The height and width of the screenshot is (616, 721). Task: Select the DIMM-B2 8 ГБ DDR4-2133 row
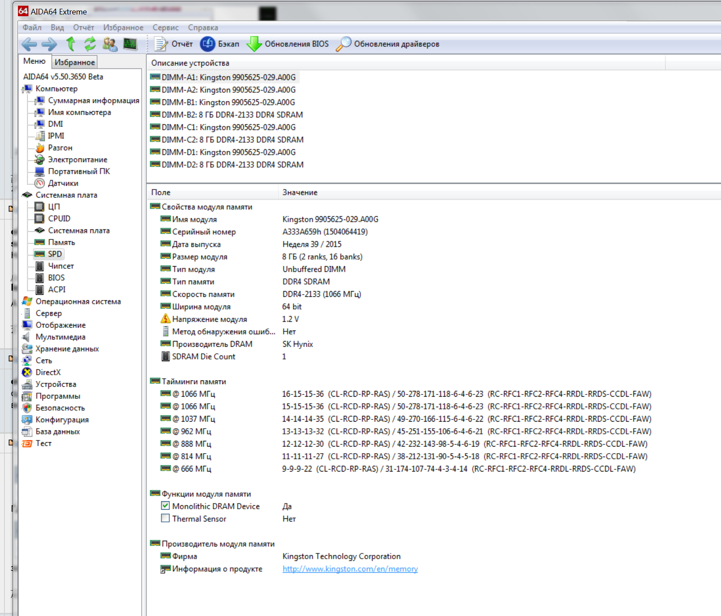227,115
